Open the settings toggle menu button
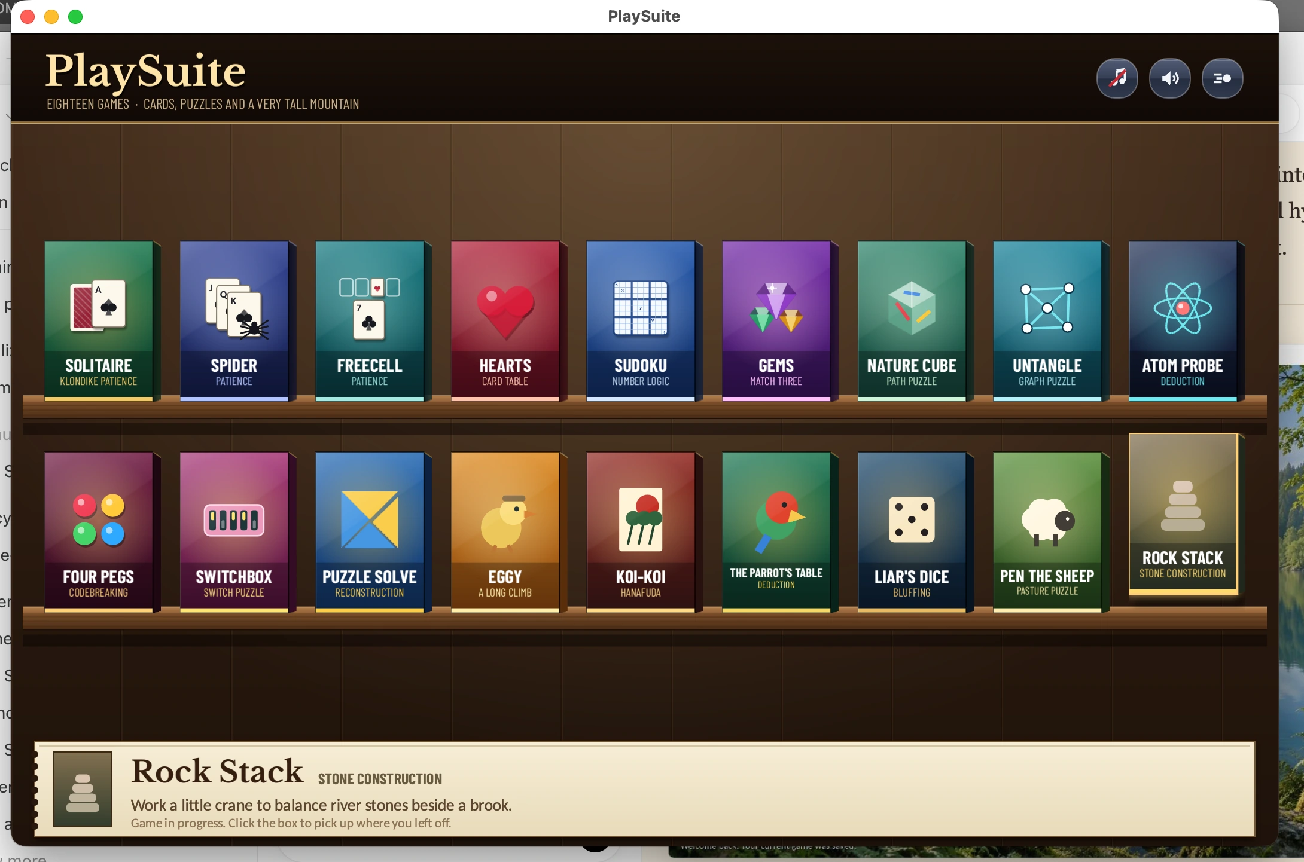The width and height of the screenshot is (1304, 862). (1223, 78)
